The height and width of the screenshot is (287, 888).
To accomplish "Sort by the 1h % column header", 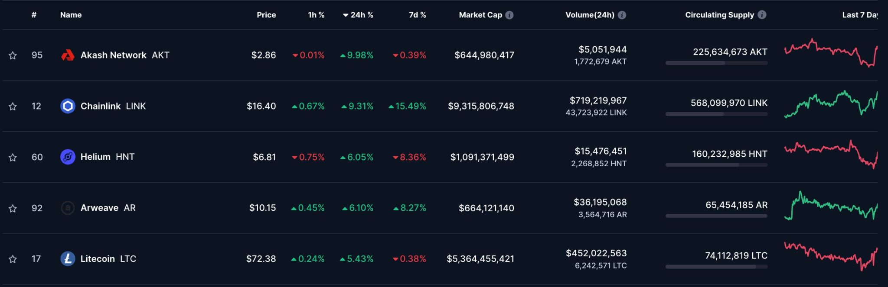I will [316, 15].
